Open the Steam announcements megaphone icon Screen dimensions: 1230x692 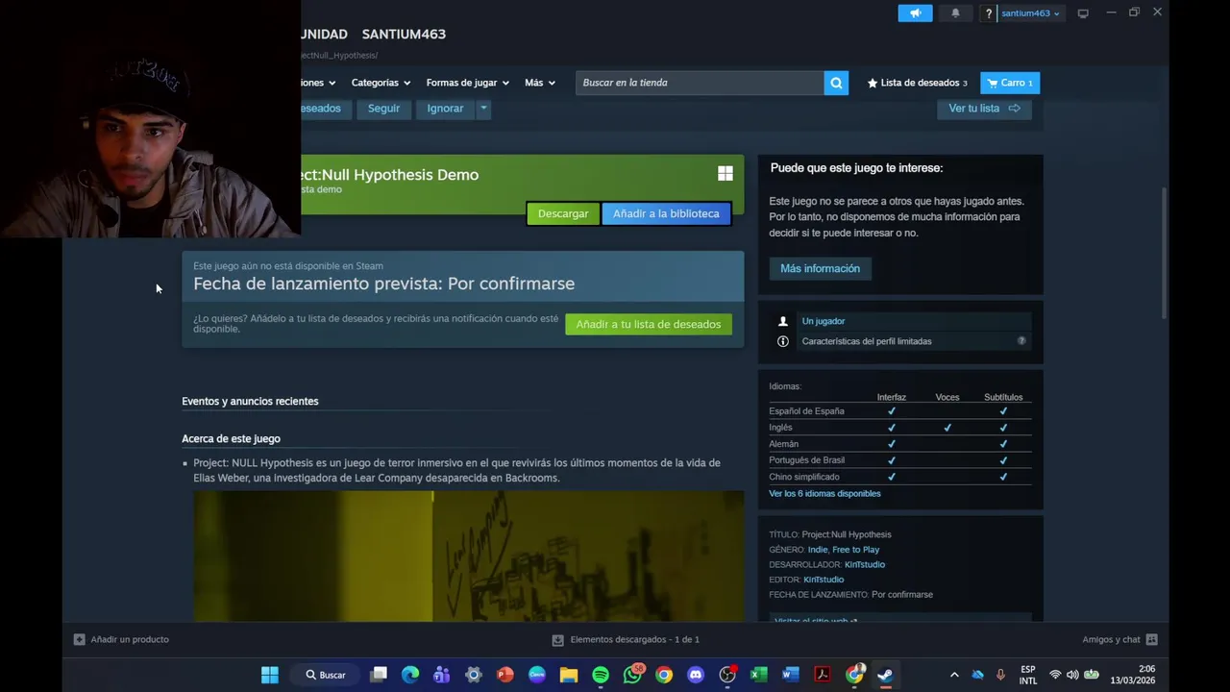pos(915,13)
